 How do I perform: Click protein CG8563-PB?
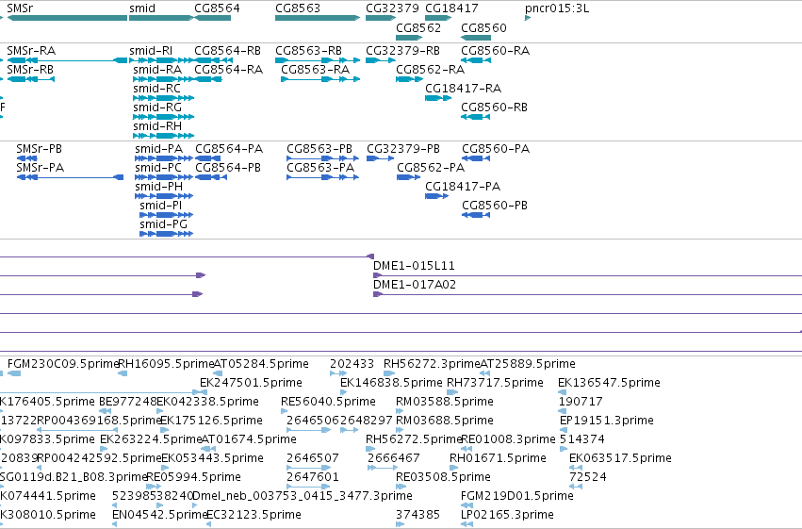click(319, 149)
